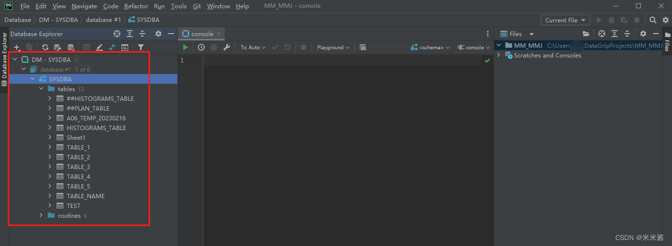The width and height of the screenshot is (672, 246).
Task: Open the console tab's three-dot options menu
Action: [488, 34]
